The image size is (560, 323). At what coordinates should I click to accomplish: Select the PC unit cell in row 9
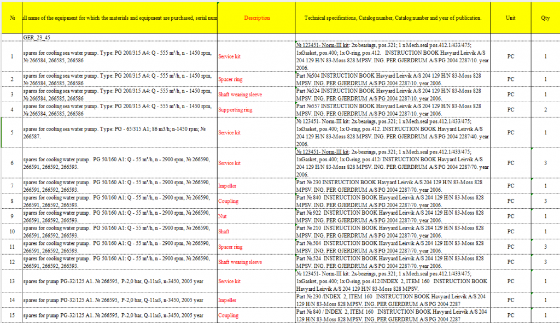[x=510, y=216]
